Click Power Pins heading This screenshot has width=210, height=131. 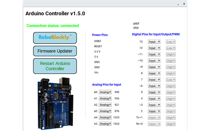[x=100, y=35]
